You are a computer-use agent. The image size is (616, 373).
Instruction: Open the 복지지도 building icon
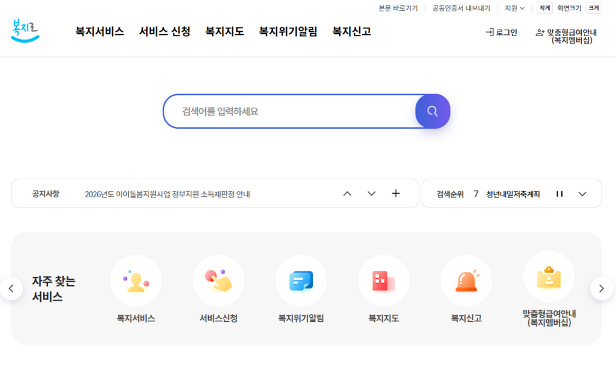click(x=383, y=280)
